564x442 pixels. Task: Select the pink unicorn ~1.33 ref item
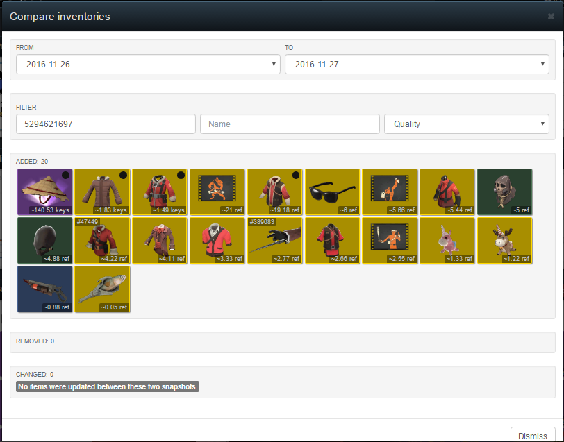coord(447,240)
